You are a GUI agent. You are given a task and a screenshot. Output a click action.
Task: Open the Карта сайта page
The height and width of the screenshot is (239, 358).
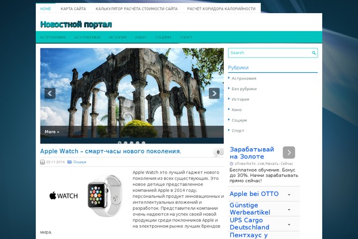[x=73, y=9]
